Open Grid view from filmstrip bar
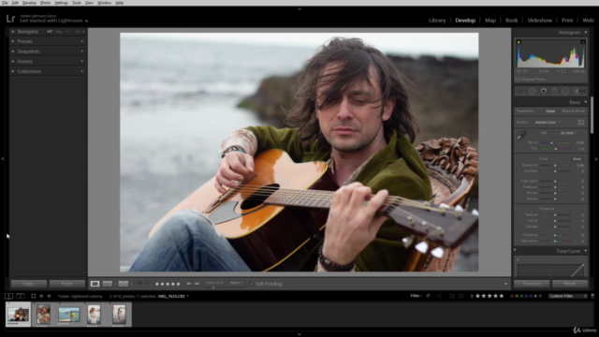This screenshot has height=337, width=599. click(x=34, y=296)
